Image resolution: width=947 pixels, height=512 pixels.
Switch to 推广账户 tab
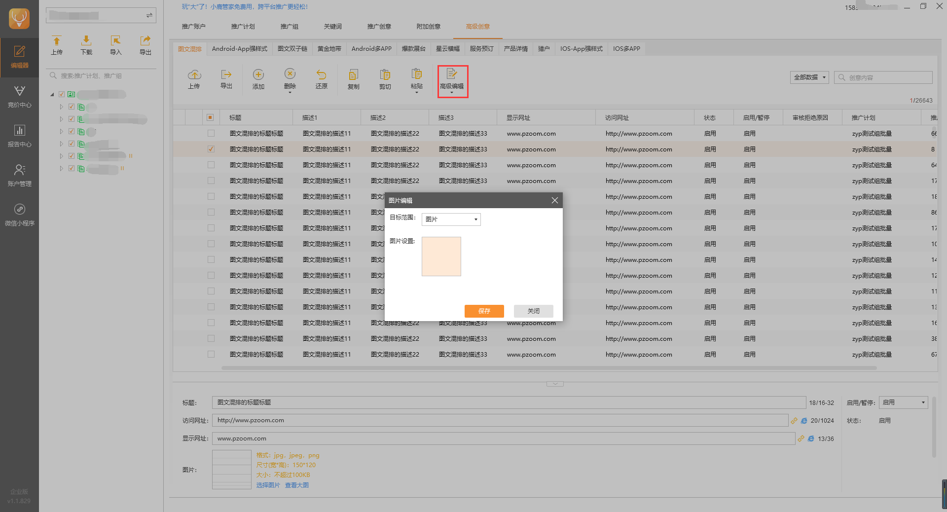point(193,27)
